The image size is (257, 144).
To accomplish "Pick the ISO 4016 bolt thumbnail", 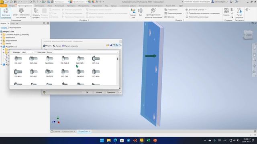I will 96,73.
